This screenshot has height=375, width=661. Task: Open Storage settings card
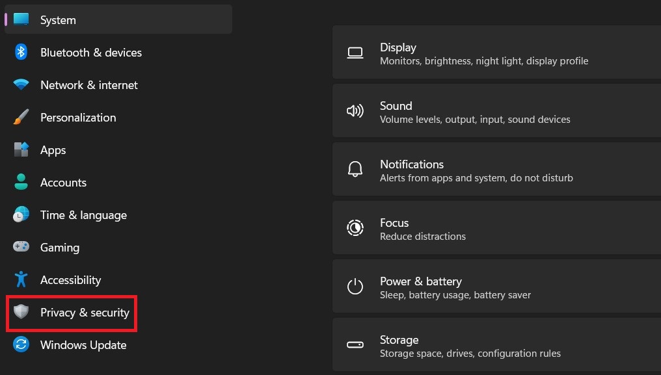[496, 345]
